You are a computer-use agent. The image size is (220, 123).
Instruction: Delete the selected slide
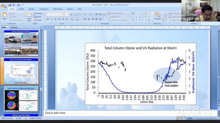[38, 20]
